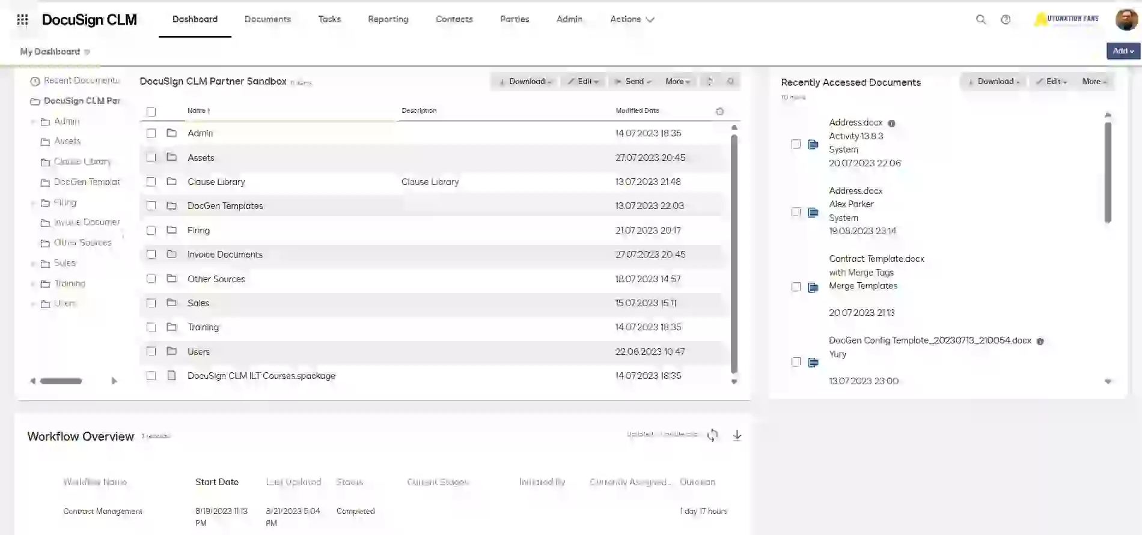Image resolution: width=1142 pixels, height=535 pixels.
Task: Select Sales in the folder tree
Action: [65, 263]
